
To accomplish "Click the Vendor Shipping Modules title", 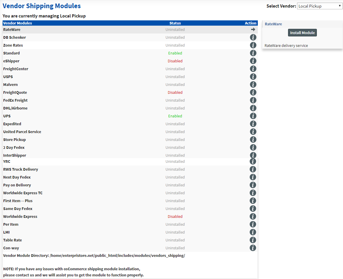I will tap(42, 6).
